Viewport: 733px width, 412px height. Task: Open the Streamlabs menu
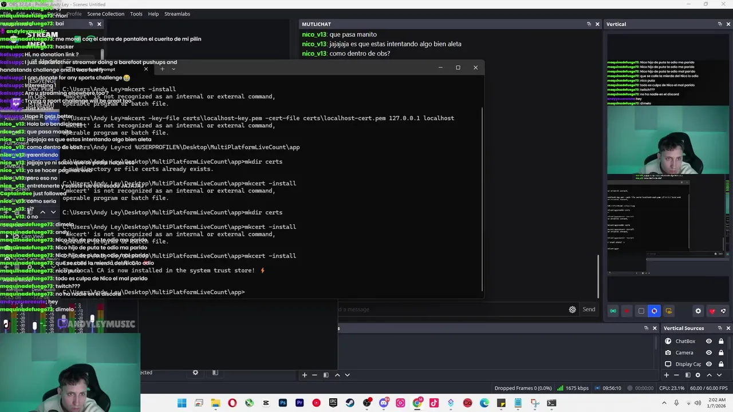[x=177, y=14]
